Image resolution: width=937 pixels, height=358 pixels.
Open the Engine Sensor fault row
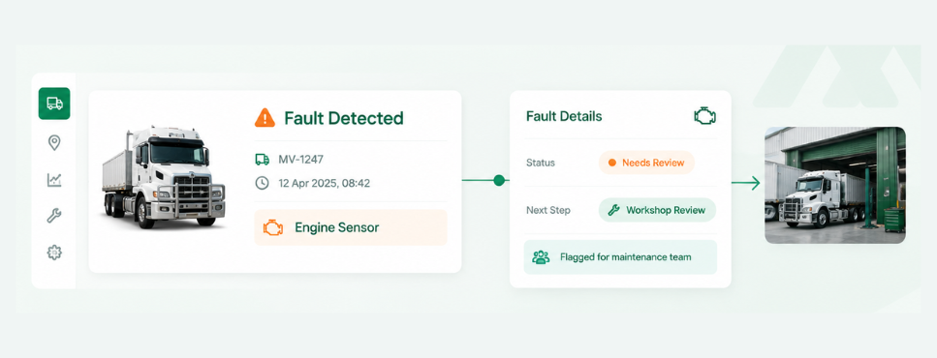(x=351, y=227)
